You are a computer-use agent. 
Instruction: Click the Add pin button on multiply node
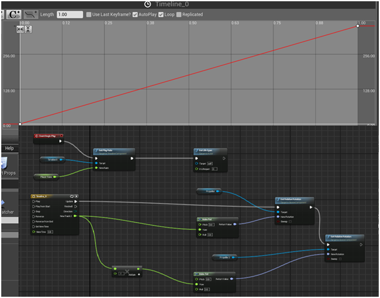(139, 275)
